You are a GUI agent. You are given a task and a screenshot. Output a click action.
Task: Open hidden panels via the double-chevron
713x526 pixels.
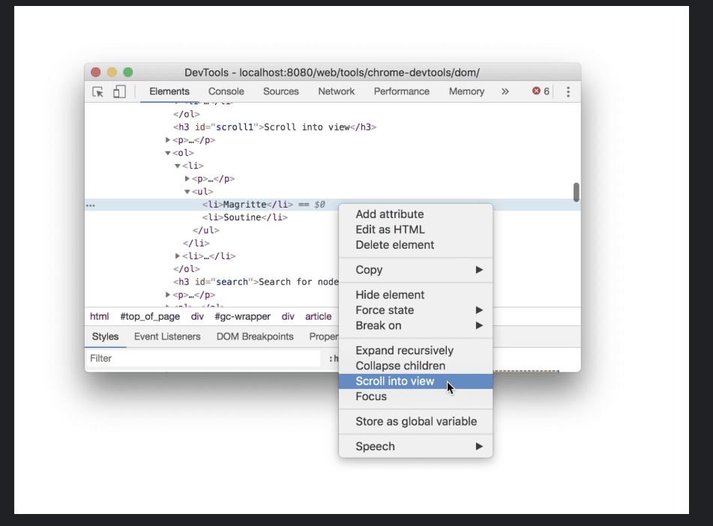coord(505,91)
